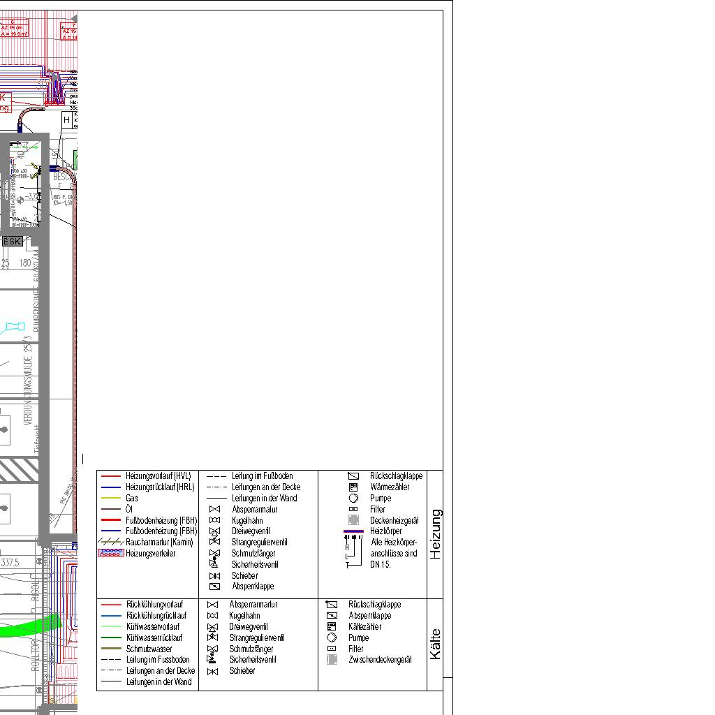Click 'Leitung im Fußboden' in Heizung legend
The height and width of the screenshot is (715, 715).
point(263,476)
